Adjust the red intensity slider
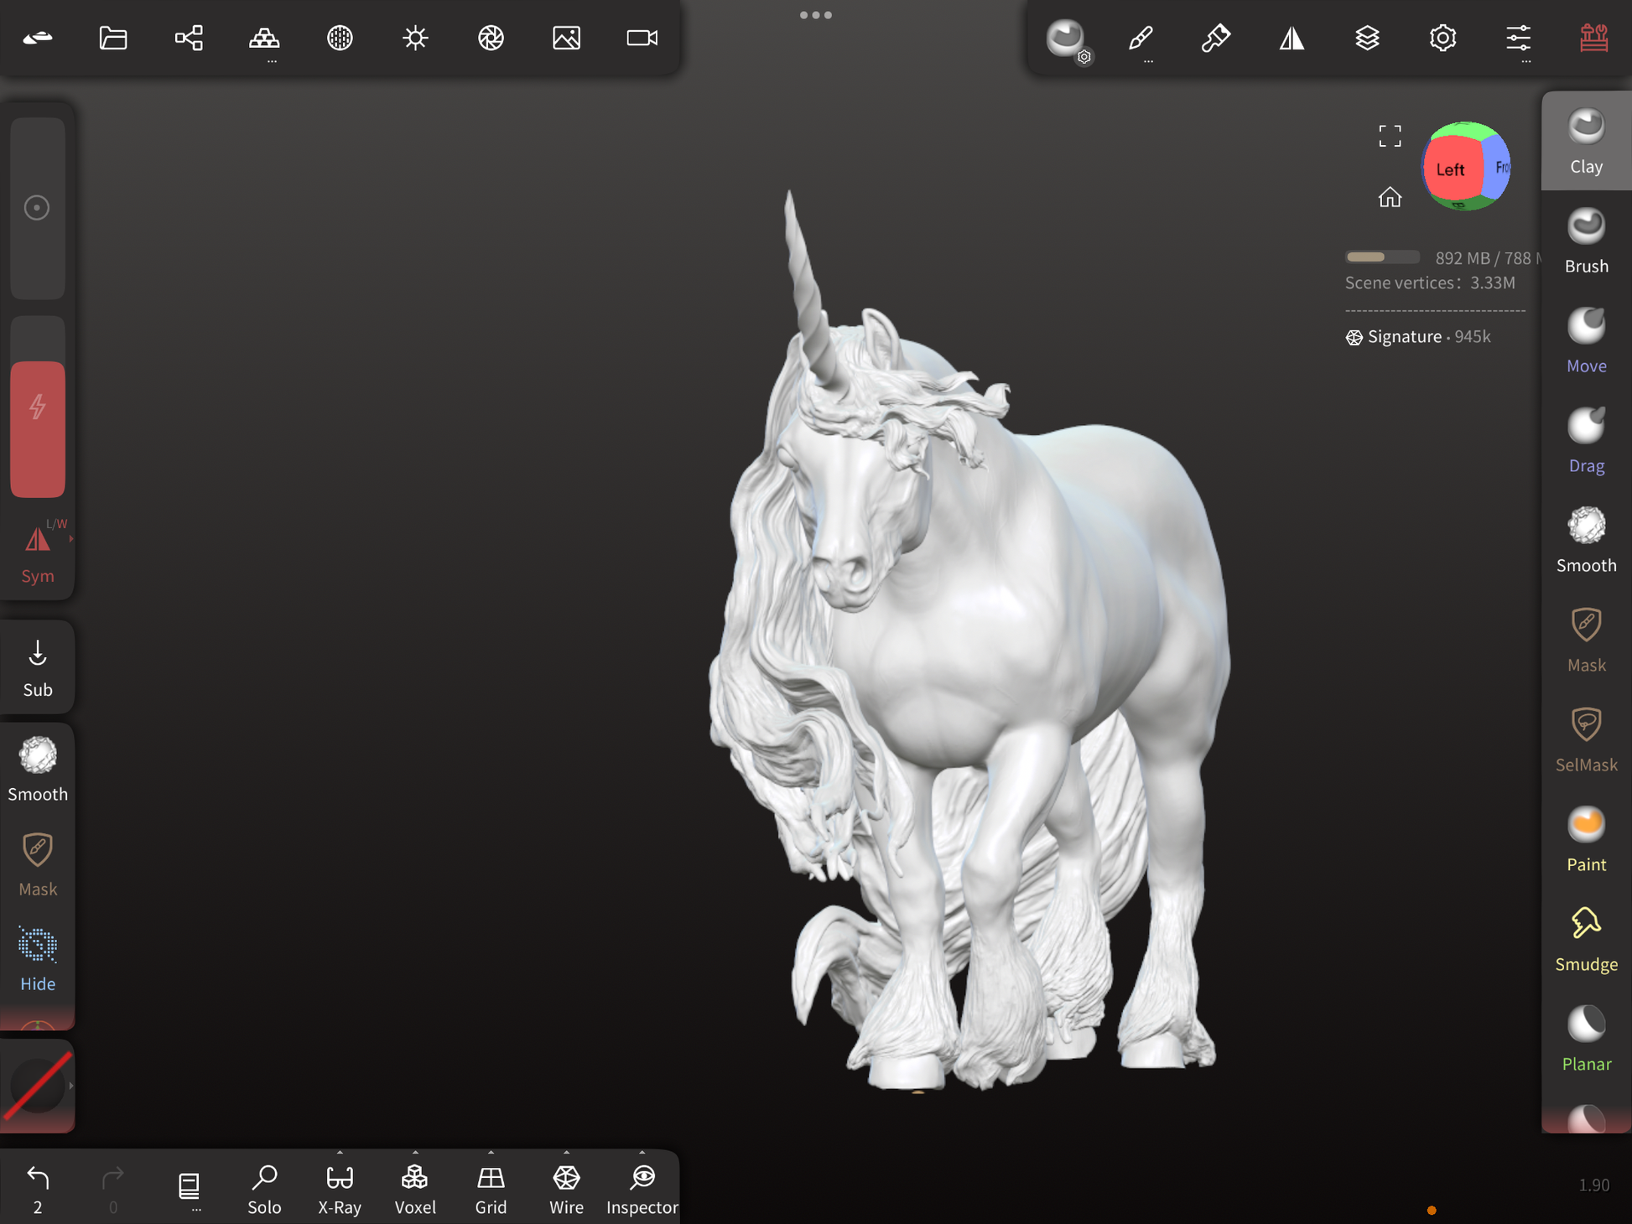The width and height of the screenshot is (1632, 1224). 38,428
